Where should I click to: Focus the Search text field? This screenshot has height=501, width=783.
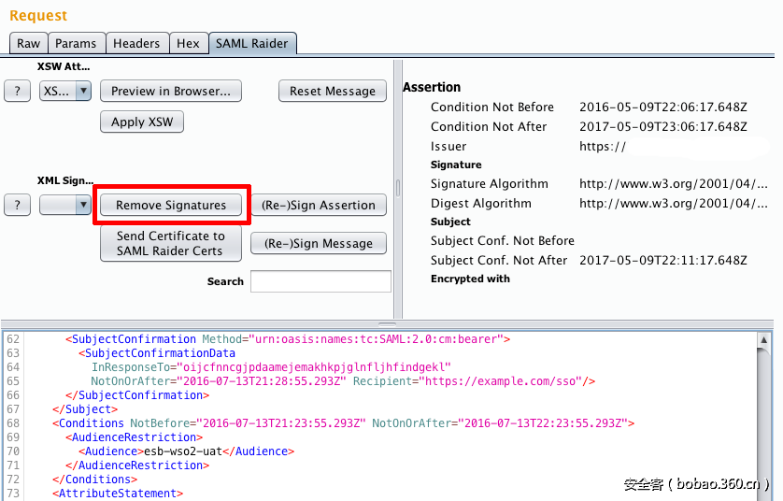point(320,281)
